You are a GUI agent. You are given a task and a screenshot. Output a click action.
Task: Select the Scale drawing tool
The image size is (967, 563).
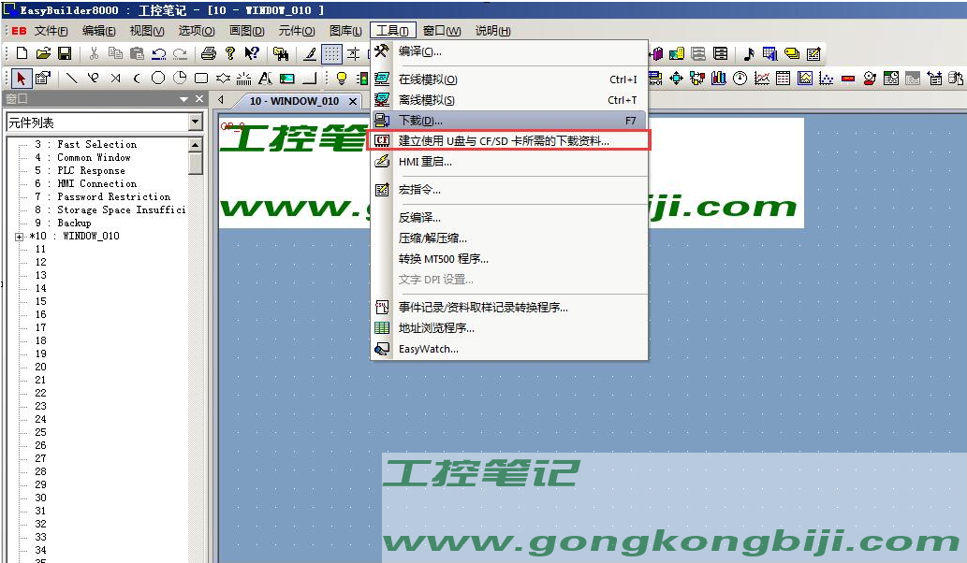point(243,79)
